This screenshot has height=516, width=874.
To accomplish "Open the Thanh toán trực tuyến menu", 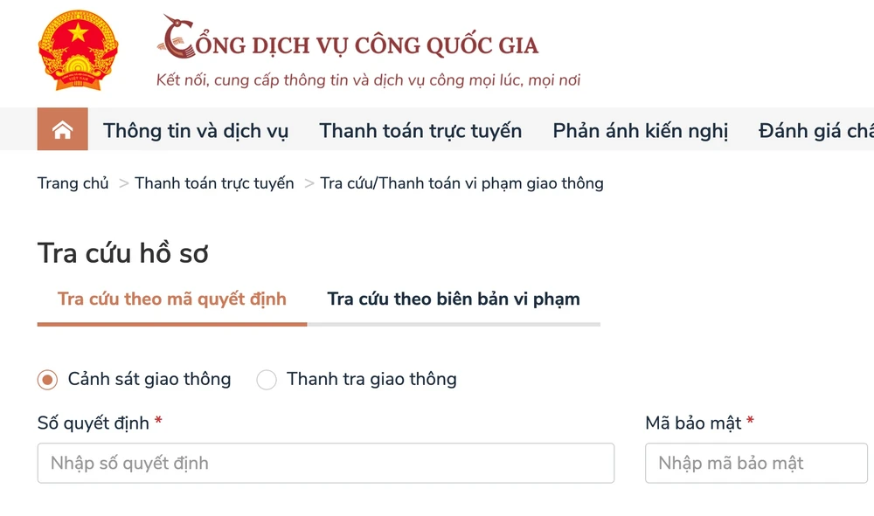I will tap(420, 130).
